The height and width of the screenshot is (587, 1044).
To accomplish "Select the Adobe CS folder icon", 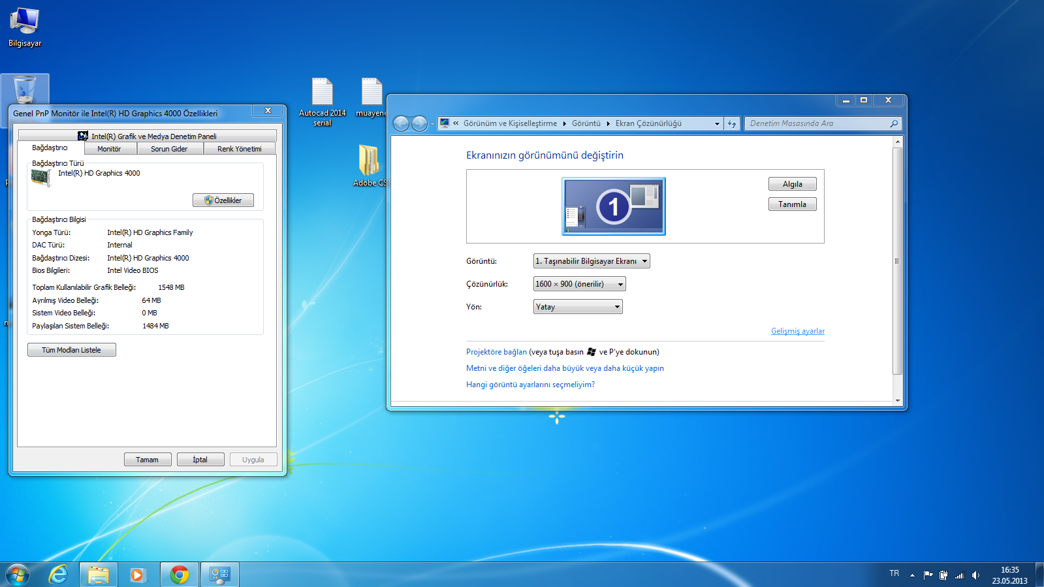I will [x=369, y=166].
